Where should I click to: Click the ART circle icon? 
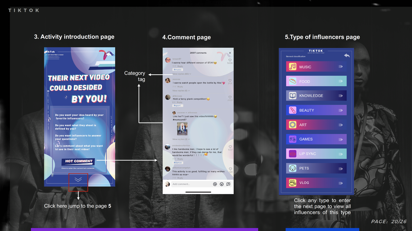pyautogui.click(x=293, y=125)
